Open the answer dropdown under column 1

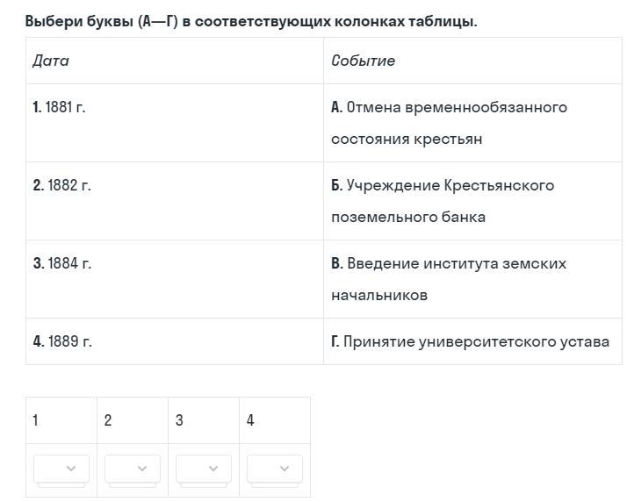(x=61, y=469)
